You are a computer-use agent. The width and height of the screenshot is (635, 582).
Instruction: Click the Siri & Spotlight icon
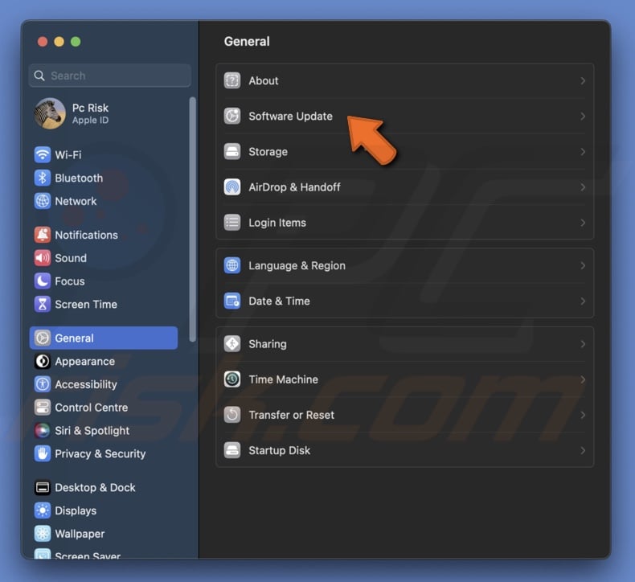[x=43, y=431]
